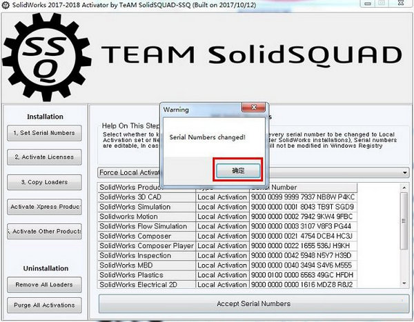414x322 pixels.
Task: Click the Activate Xpress Products button
Action: coord(44,207)
